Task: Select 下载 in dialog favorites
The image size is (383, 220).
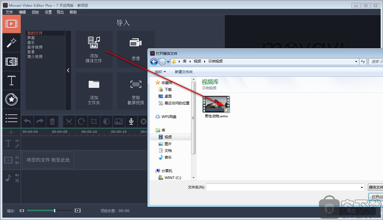Action: tap(168, 89)
